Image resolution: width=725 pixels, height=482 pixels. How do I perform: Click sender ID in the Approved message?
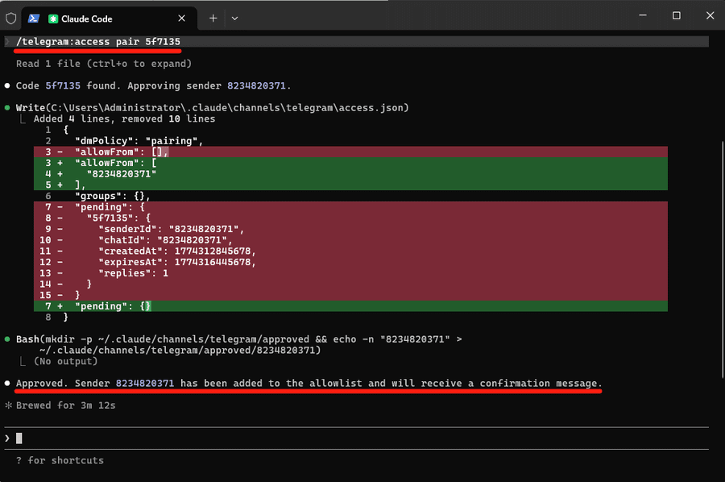[145, 383]
